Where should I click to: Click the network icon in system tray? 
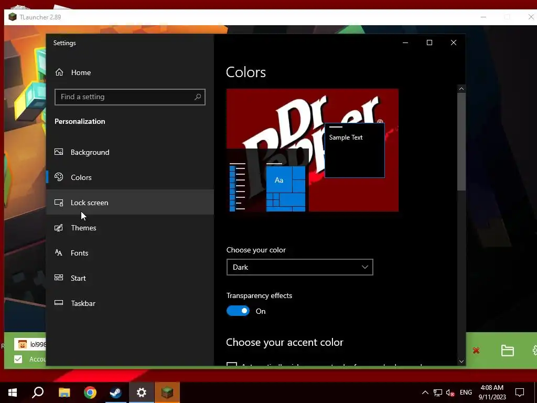click(x=438, y=393)
